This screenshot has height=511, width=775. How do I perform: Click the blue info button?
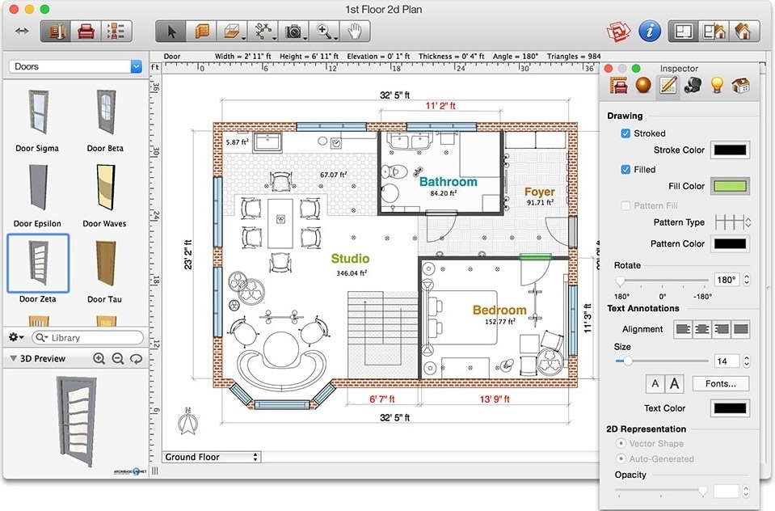(x=650, y=32)
